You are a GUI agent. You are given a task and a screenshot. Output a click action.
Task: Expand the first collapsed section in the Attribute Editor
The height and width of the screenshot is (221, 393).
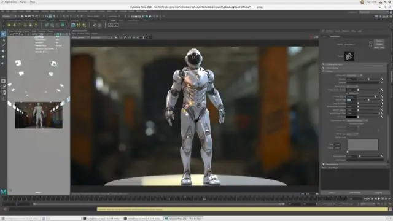tap(324, 64)
